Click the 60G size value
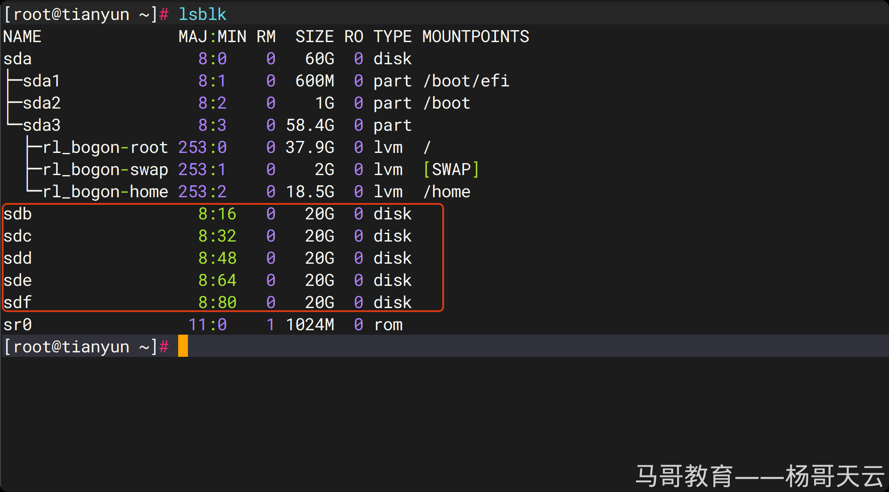 pyautogui.click(x=320, y=59)
